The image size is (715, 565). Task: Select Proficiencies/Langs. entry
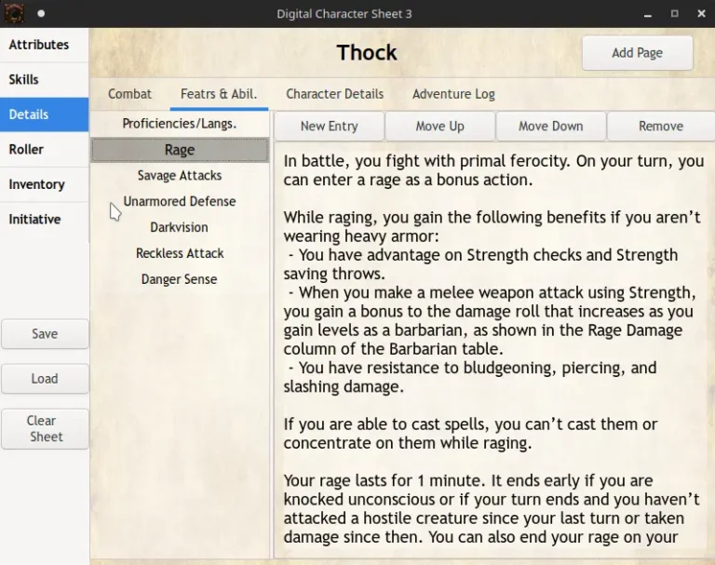point(180,124)
